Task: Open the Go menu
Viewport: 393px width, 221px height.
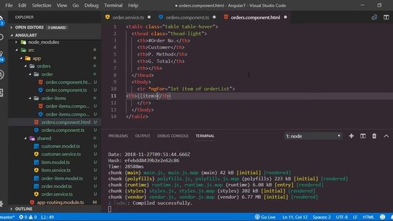Action: (76, 6)
